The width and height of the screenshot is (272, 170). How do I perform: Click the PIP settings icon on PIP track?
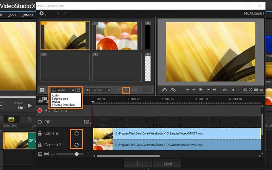click(x=87, y=122)
